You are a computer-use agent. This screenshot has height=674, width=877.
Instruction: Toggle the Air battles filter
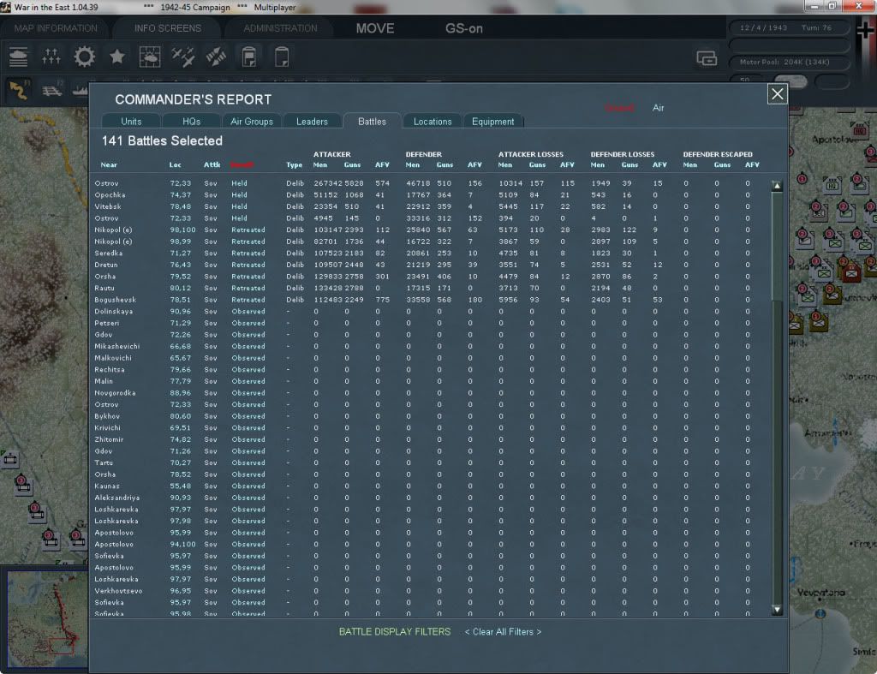[658, 108]
